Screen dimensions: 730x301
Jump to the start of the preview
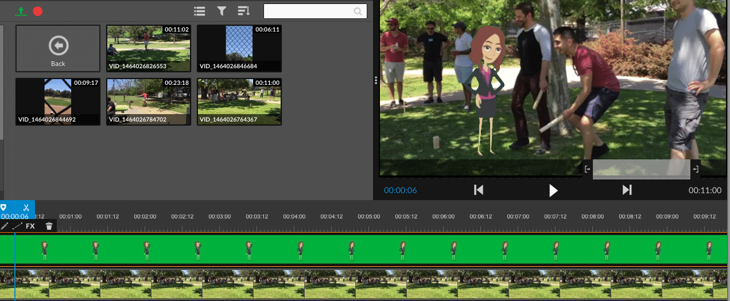click(x=479, y=190)
